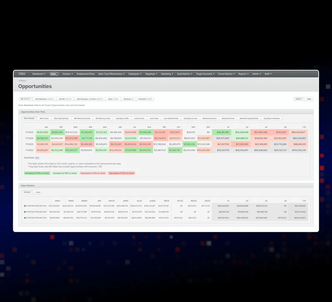This screenshot has height=302, width=332.
Task: Switch Open Pipeline to Count
Action: tap(38, 192)
